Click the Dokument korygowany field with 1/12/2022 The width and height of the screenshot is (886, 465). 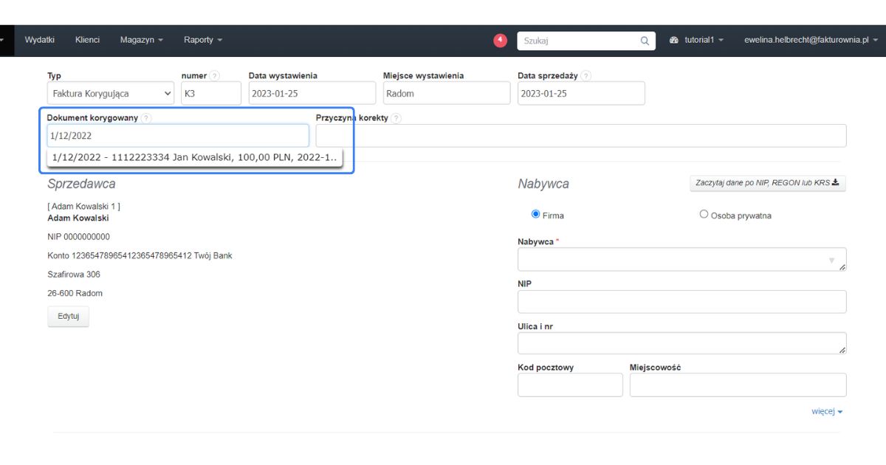click(178, 136)
